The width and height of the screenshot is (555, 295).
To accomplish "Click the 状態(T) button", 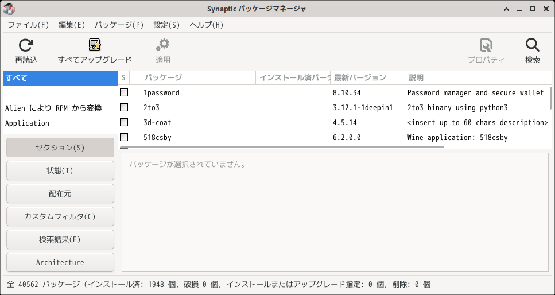I will pos(60,170).
